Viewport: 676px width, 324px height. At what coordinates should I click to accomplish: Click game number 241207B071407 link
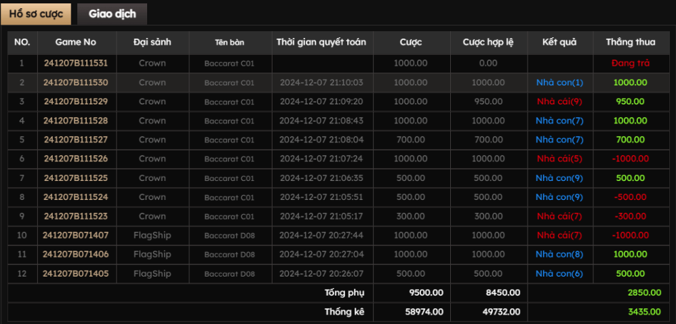click(75, 235)
